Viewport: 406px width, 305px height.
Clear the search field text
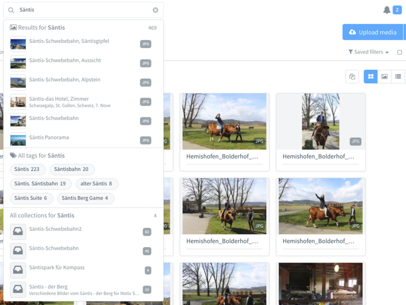pos(155,10)
